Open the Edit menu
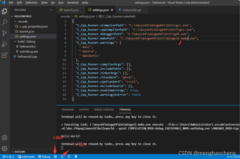The height and width of the screenshot is (159, 240). click(x=19, y=3)
